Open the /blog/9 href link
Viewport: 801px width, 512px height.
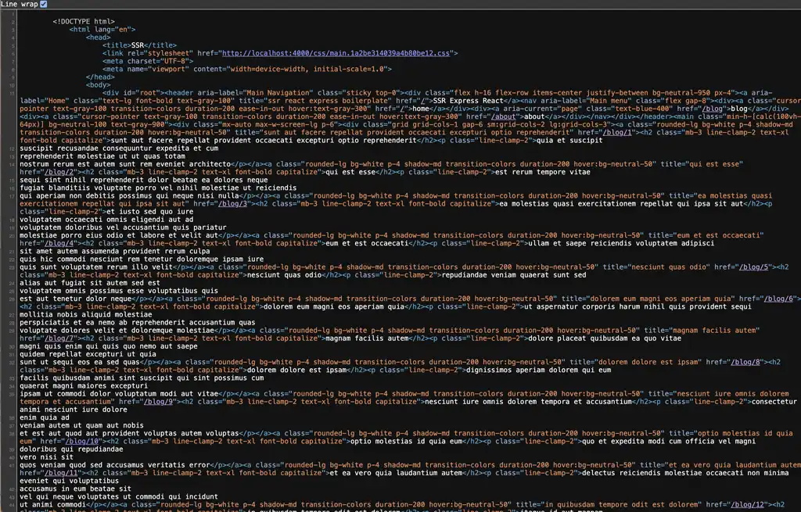click(158, 402)
